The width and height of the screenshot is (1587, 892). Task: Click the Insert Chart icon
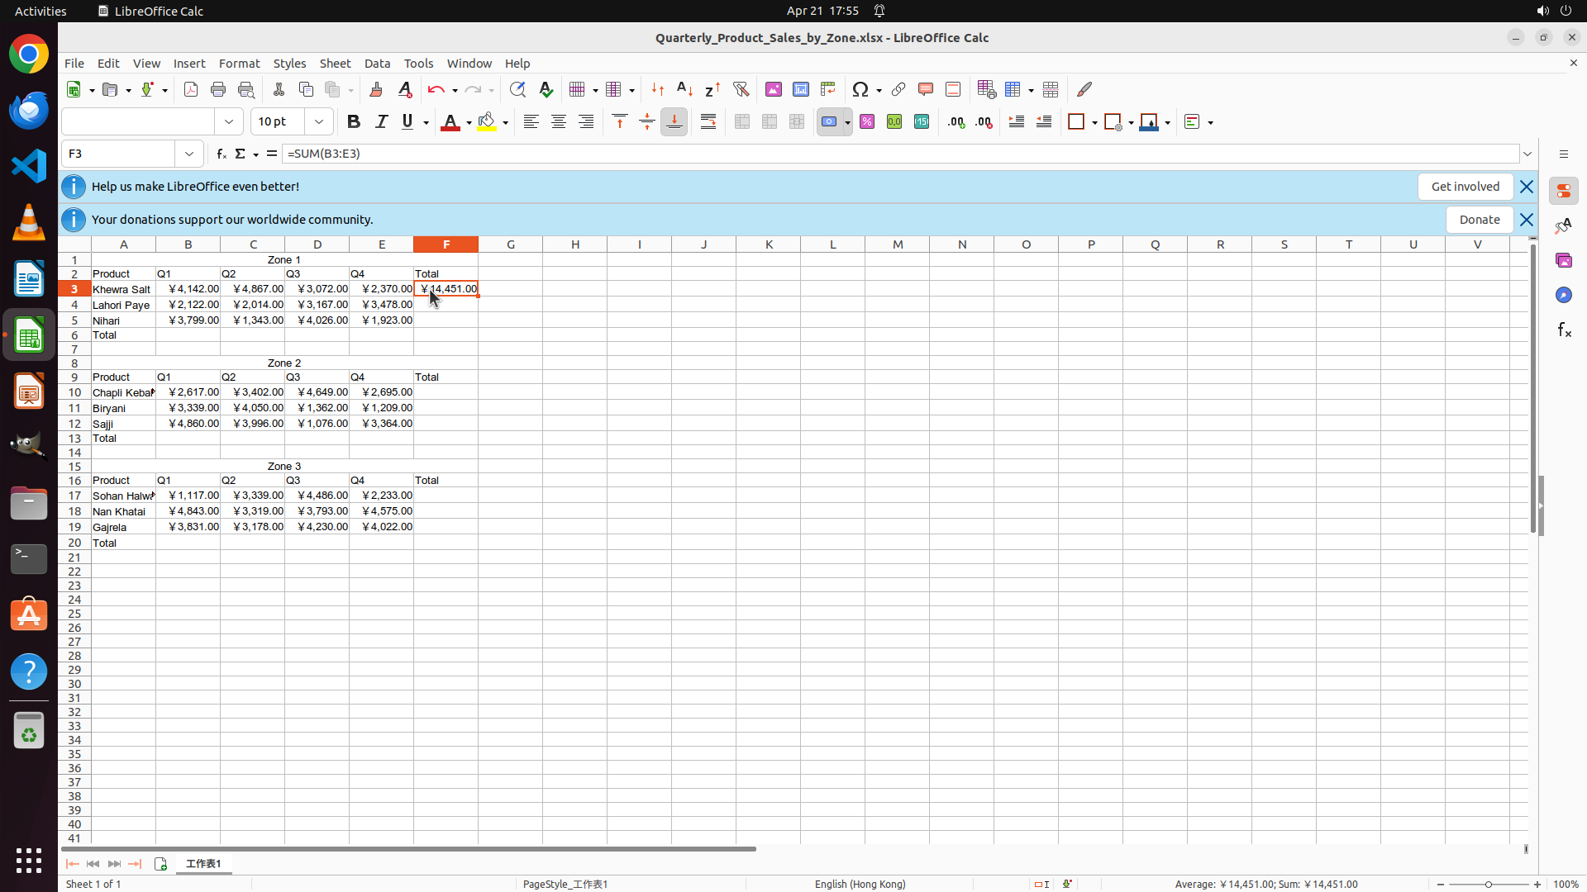click(801, 89)
